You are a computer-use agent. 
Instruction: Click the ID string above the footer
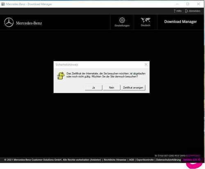point(178,155)
